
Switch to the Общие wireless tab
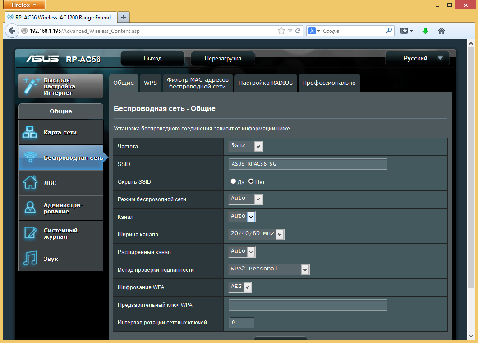pos(124,83)
